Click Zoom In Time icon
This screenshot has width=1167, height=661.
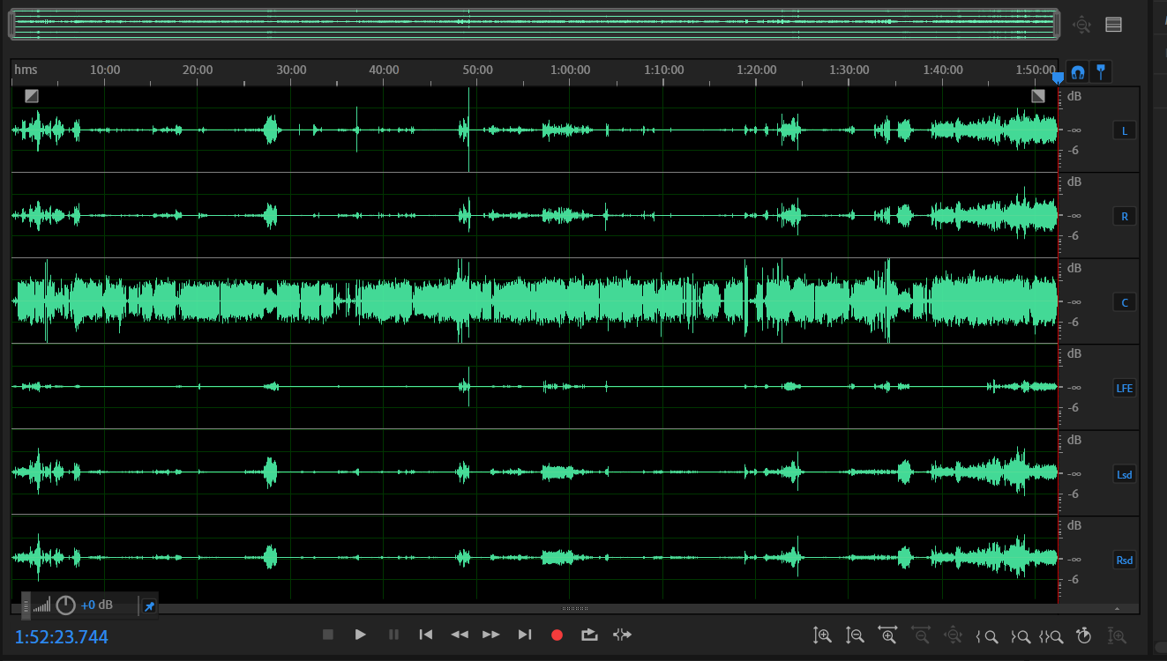click(x=887, y=635)
